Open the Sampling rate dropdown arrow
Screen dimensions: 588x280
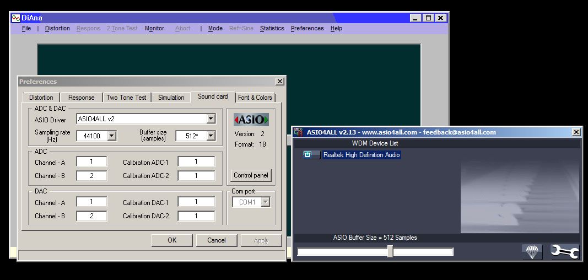tap(112, 136)
